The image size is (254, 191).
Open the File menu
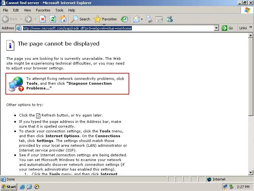coord(5,10)
